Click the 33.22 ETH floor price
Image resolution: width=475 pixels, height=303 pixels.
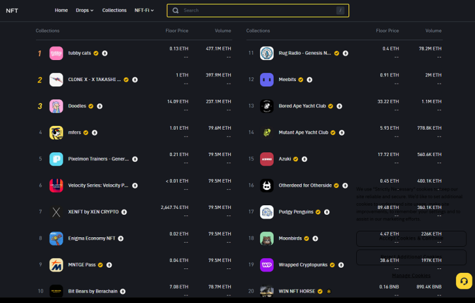click(x=388, y=102)
